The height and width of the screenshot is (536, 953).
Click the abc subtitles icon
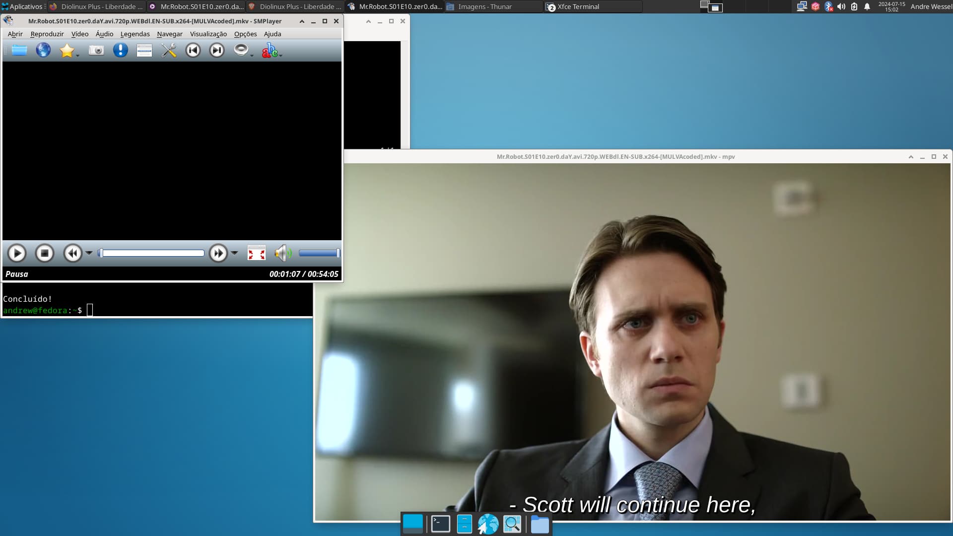[x=270, y=50]
